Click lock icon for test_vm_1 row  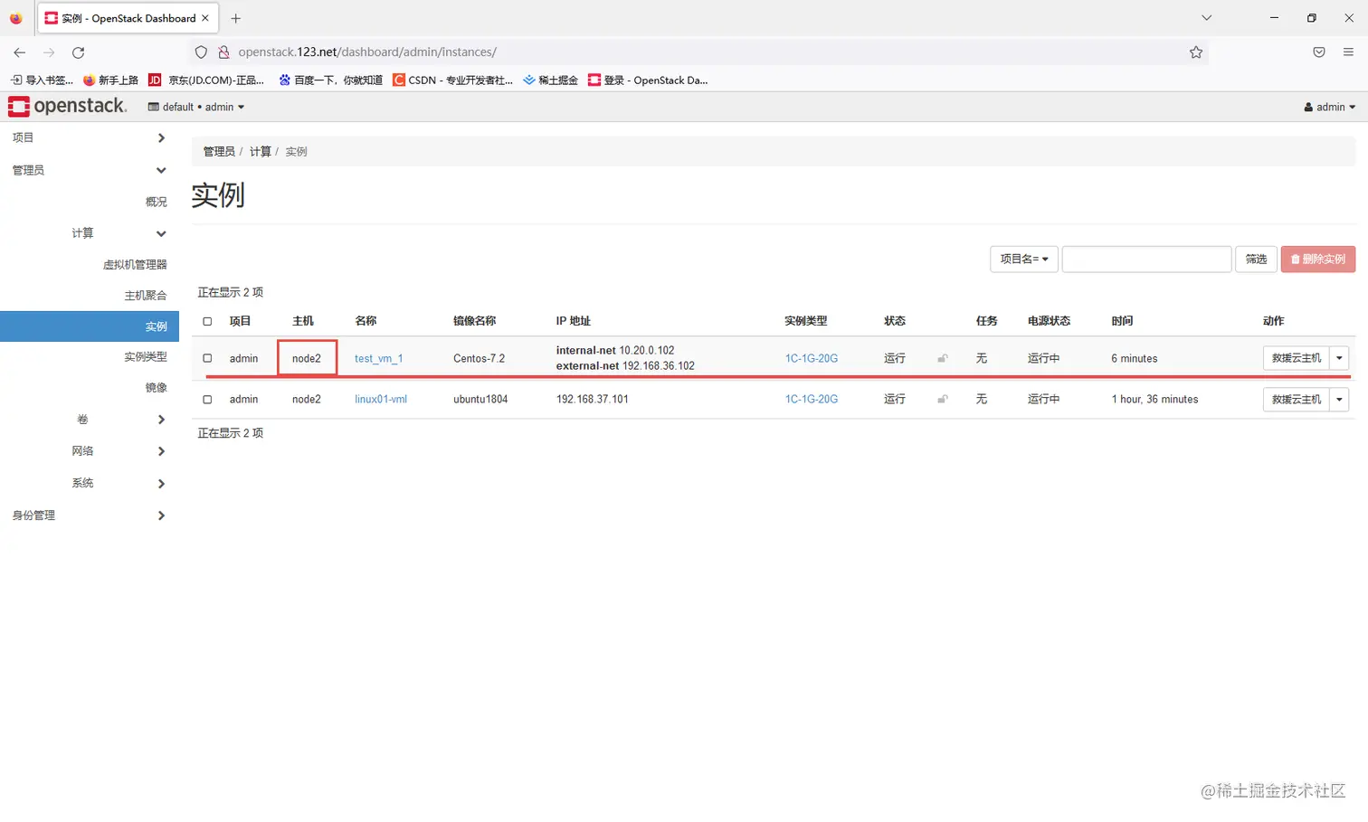[x=942, y=359]
